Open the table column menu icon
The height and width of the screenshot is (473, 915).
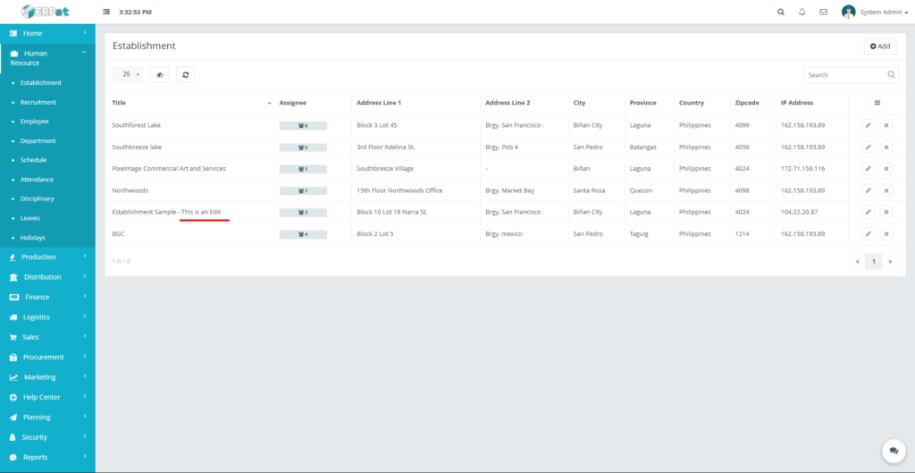(x=877, y=103)
